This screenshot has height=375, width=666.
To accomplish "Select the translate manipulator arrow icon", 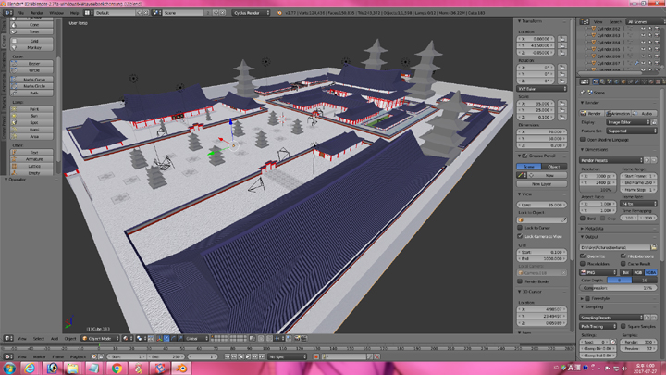I will 166,339.
